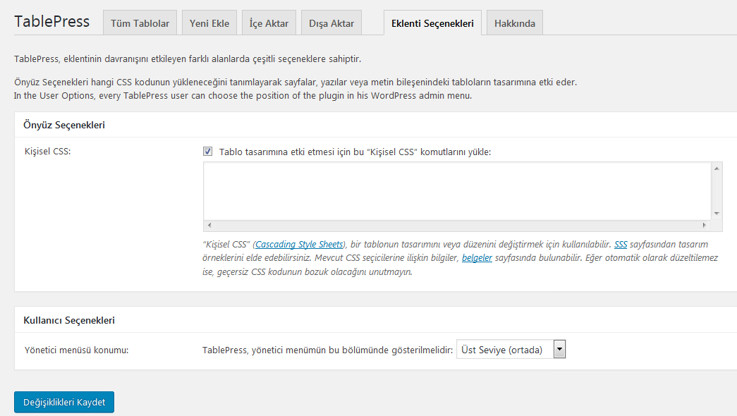The height and width of the screenshot is (416, 737).
Task: Click CSS textarea scroll down arrow
Action: tap(717, 214)
